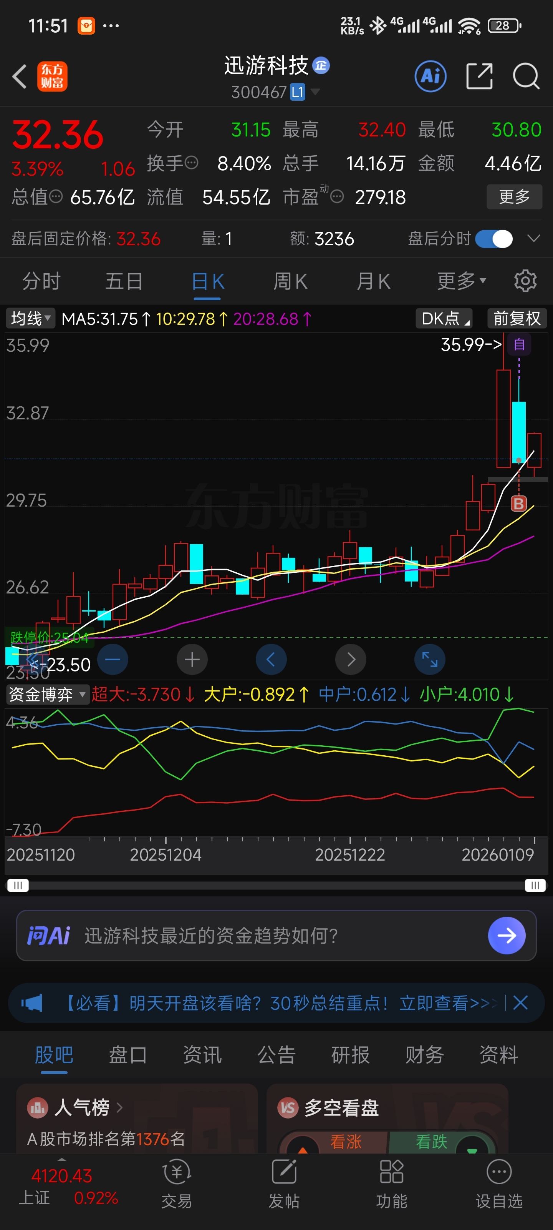The image size is (553, 1230).
Task: Open the 公告 tab
Action: [x=276, y=1054]
